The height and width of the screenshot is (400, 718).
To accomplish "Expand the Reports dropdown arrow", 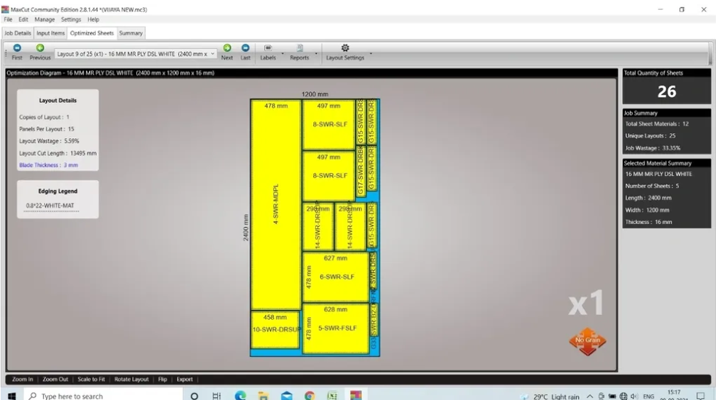I will (316, 53).
